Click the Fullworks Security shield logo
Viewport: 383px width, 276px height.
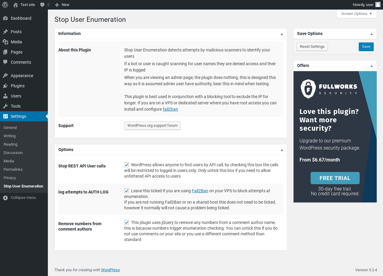(308, 89)
